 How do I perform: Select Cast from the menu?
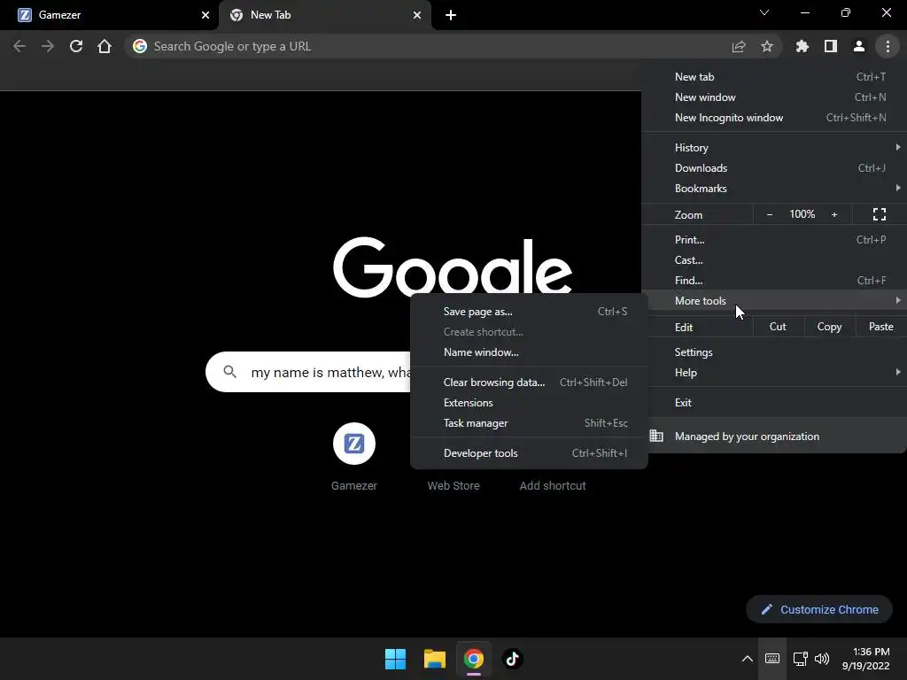coord(774,259)
